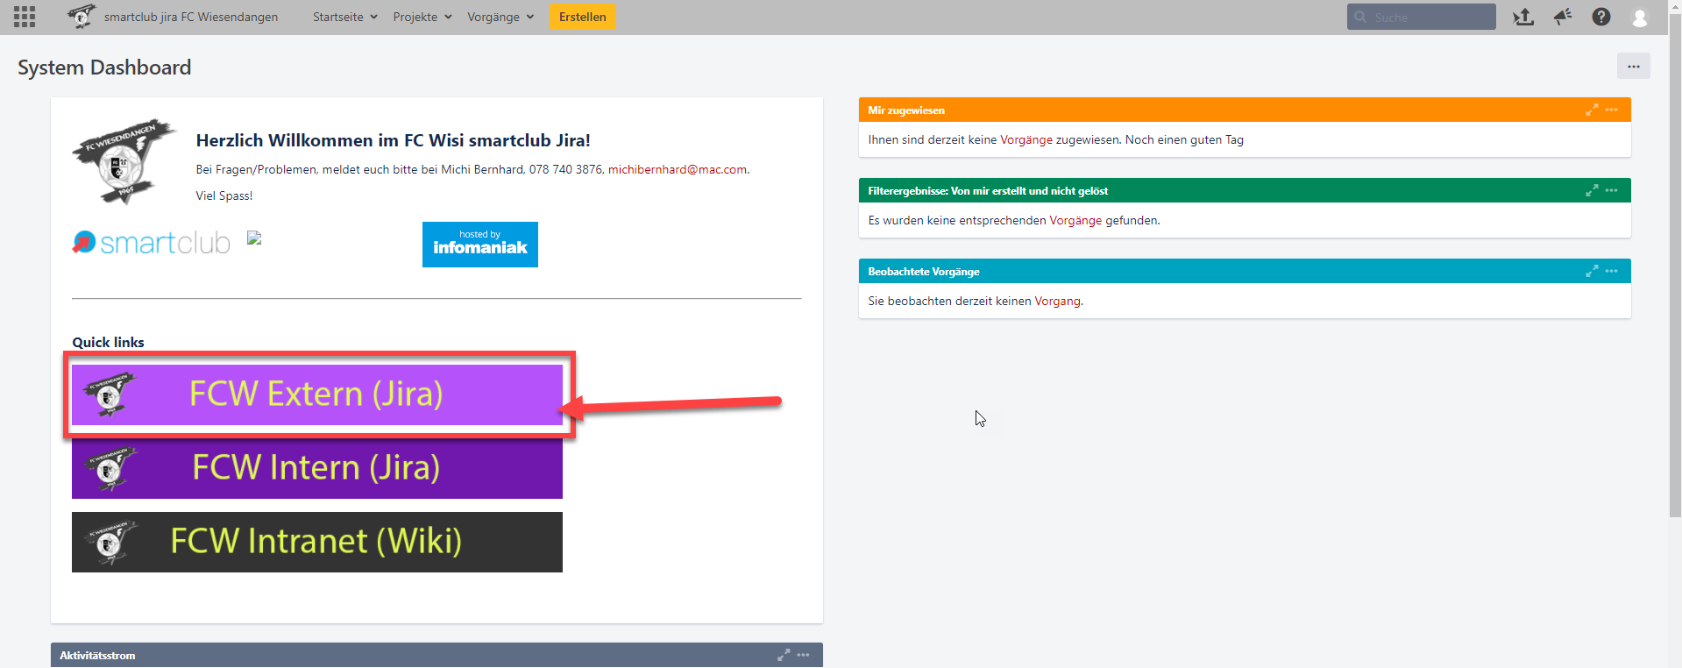Image resolution: width=1682 pixels, height=668 pixels.
Task: Maximize the Beobachtete Vorgänge gadget
Action: pyautogui.click(x=1592, y=271)
